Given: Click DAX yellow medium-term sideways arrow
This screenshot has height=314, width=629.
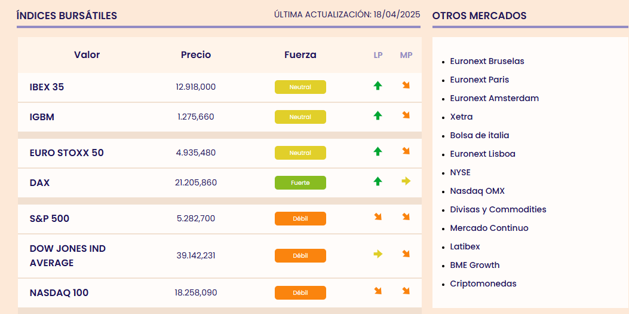Looking at the screenshot, I should click(x=406, y=181).
